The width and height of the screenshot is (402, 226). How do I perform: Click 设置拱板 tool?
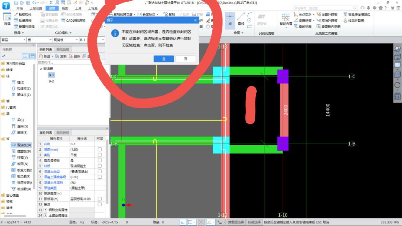[302, 21]
